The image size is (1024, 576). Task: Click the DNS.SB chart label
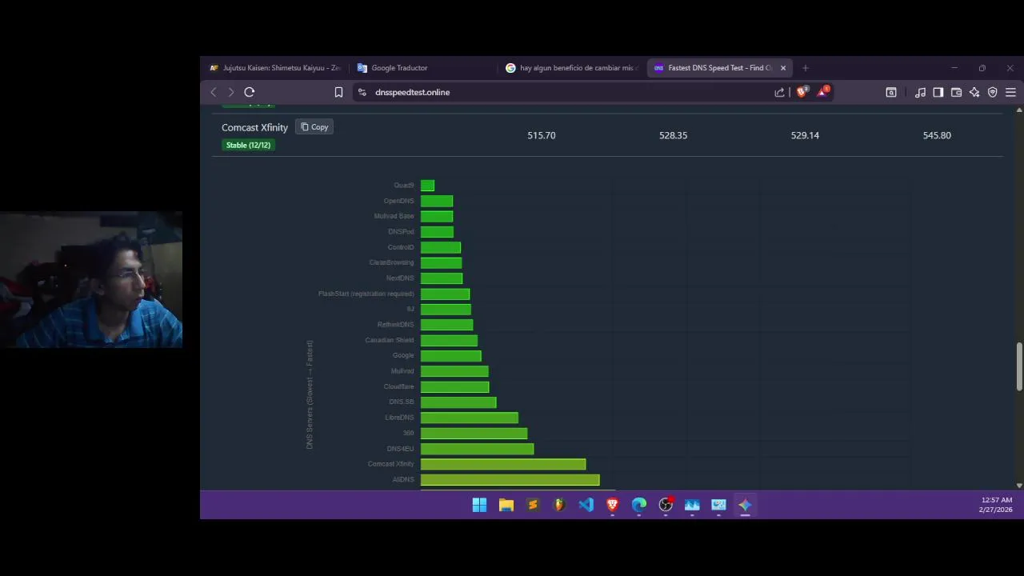pos(402,402)
